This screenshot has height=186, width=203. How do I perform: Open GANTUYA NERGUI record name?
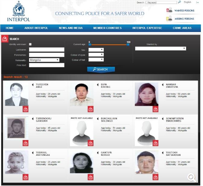pyautogui.click(x=106, y=154)
